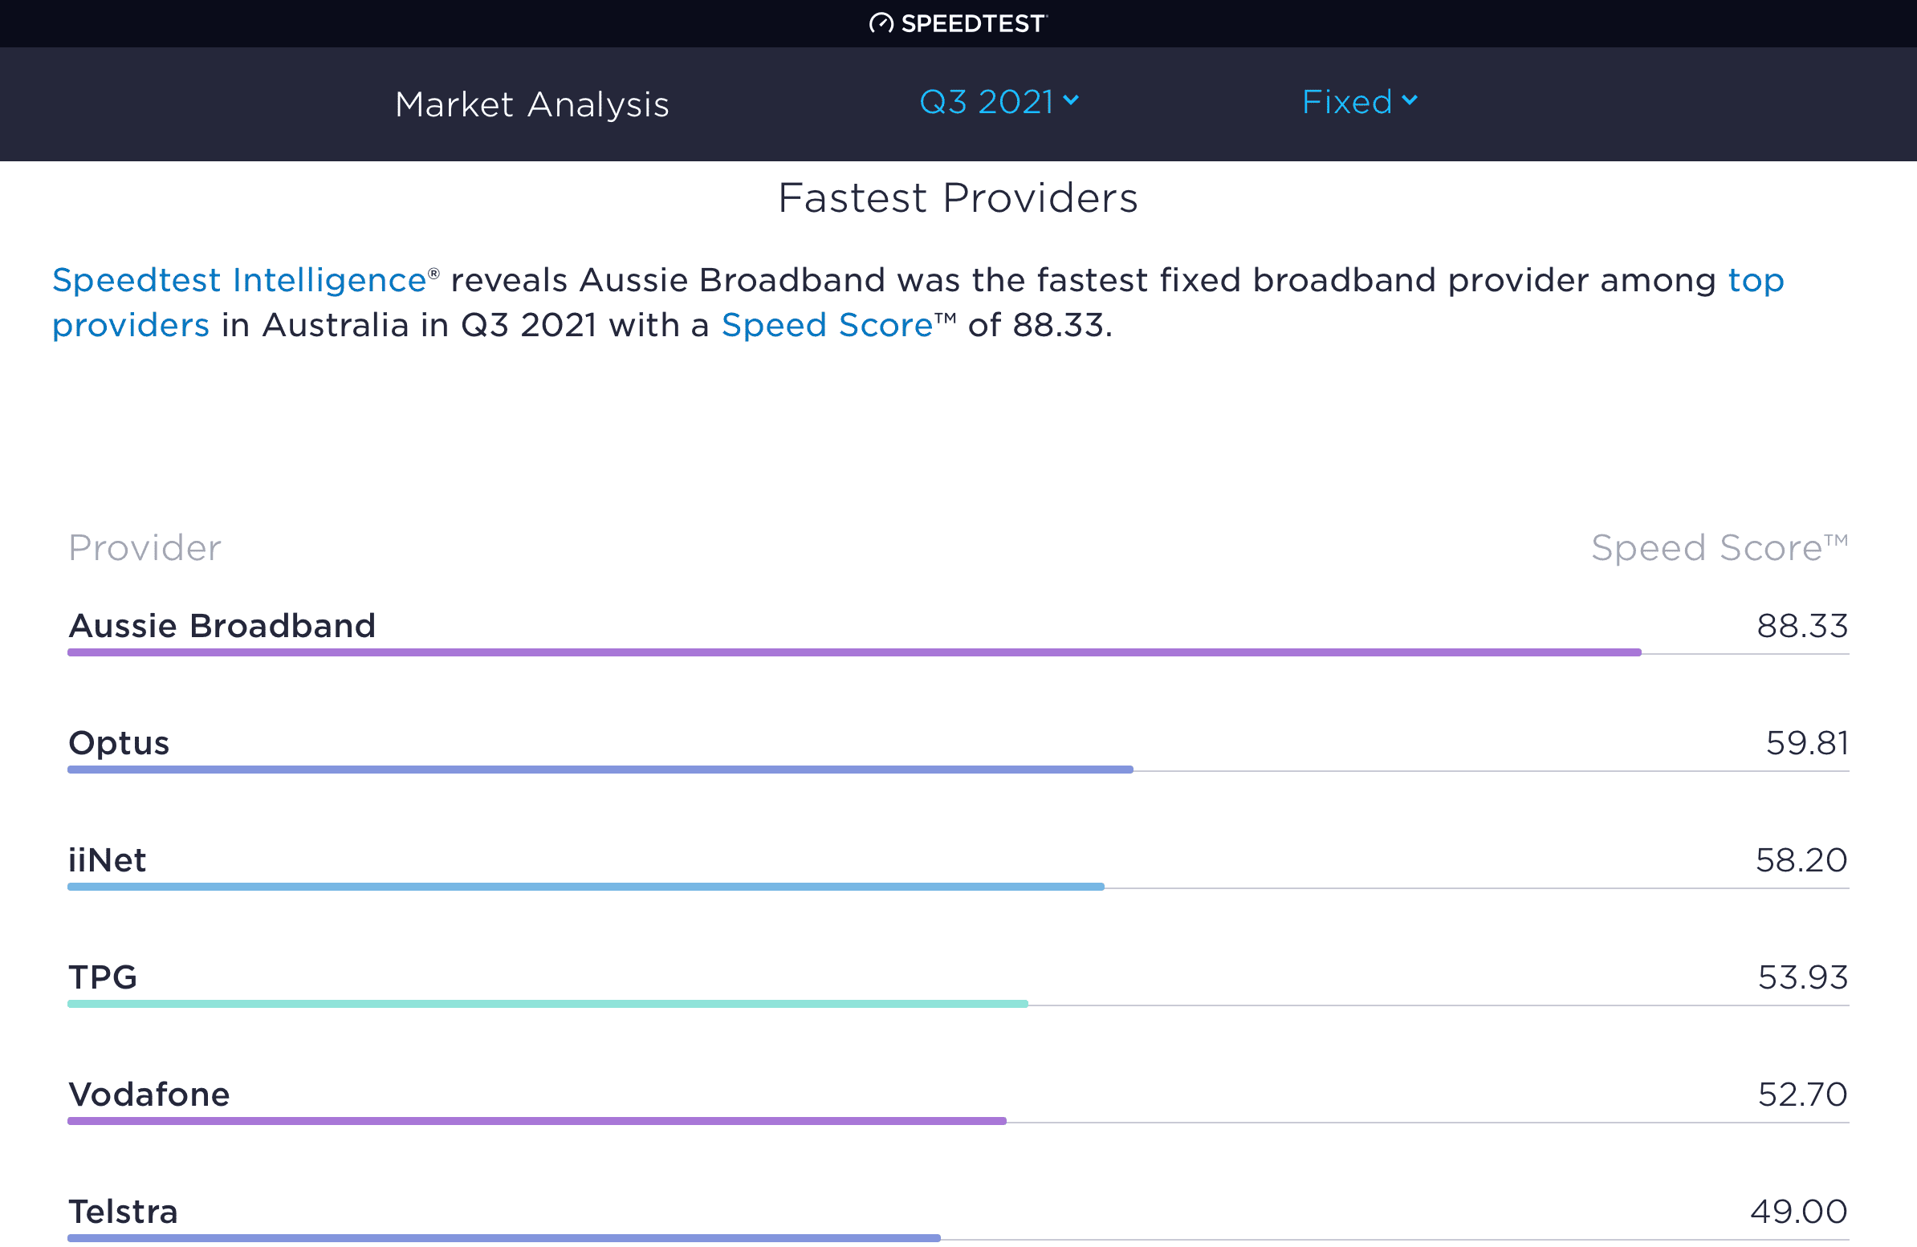Click the chevron next to Q3 2021
This screenshot has width=1917, height=1247.
tap(1070, 100)
